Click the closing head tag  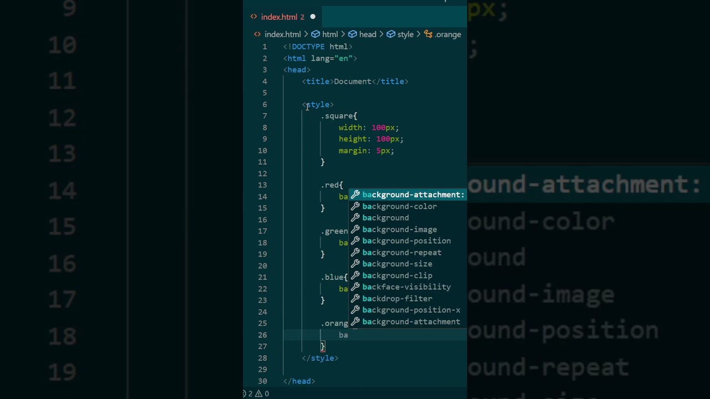click(299, 381)
